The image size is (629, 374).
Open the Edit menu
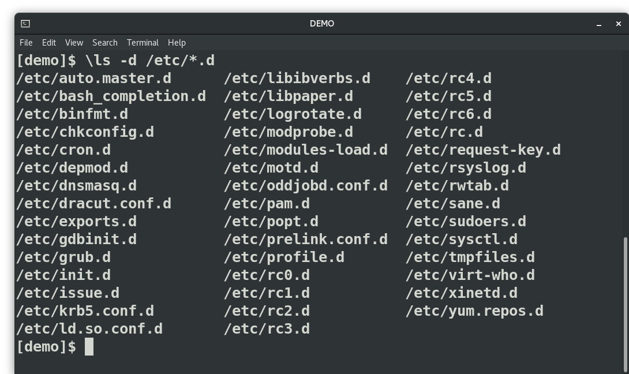49,43
